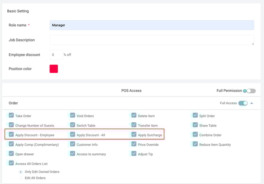Screen dimensions: 264x184
Task: Uncheck the Reduce Item Quantity checkbox
Action: click(x=195, y=144)
